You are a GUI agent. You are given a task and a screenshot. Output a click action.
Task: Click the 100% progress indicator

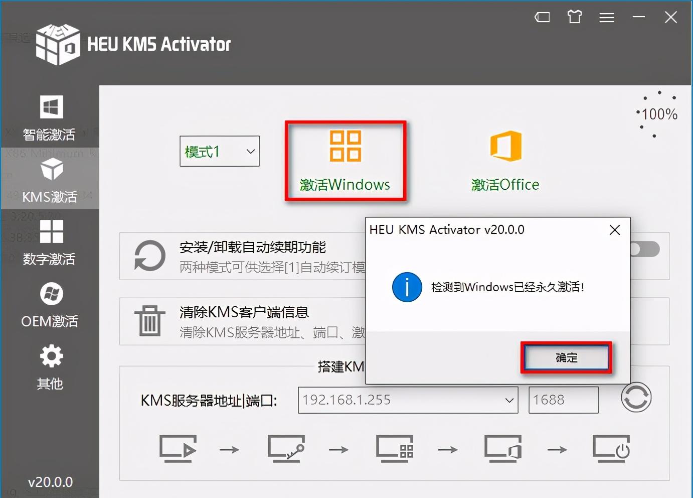pyautogui.click(x=658, y=114)
